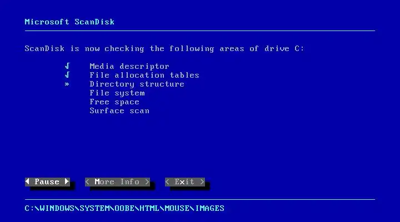Click the "Surface scan" entry
400x222 pixels.
[119, 111]
